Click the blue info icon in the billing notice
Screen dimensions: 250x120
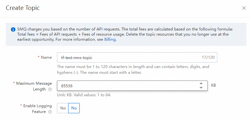12,30
